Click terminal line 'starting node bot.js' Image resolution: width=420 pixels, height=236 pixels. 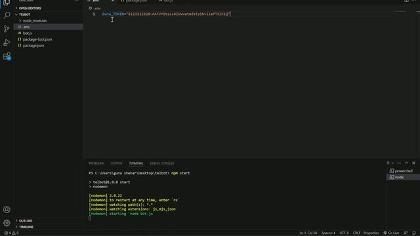(x=121, y=214)
